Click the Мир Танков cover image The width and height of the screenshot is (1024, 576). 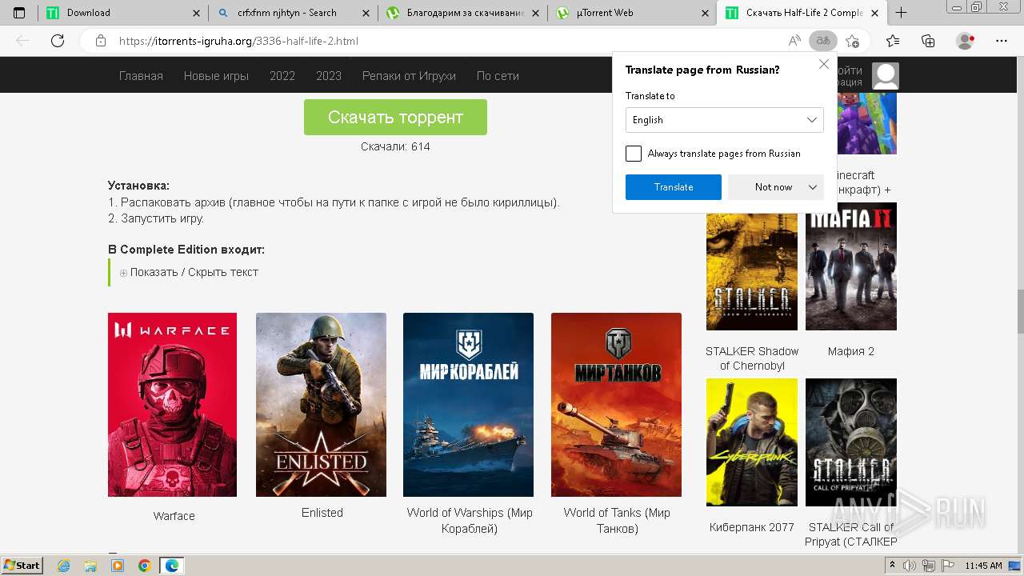(x=616, y=405)
